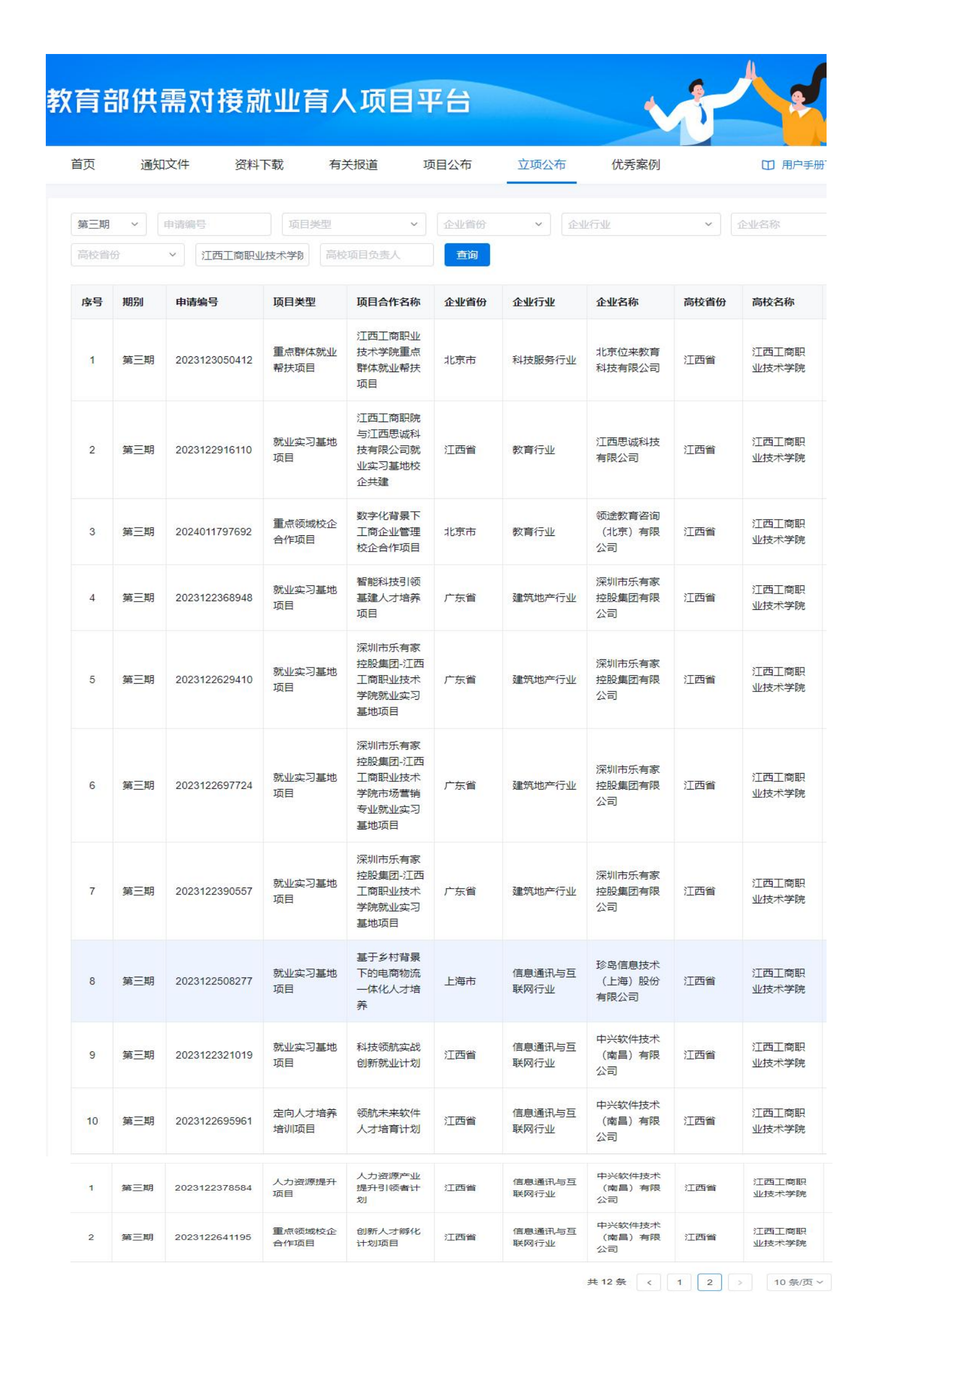Image resolution: width=971 pixels, height=1373 pixels.
Task: Click application number 2023122695961
Action: tap(214, 1121)
